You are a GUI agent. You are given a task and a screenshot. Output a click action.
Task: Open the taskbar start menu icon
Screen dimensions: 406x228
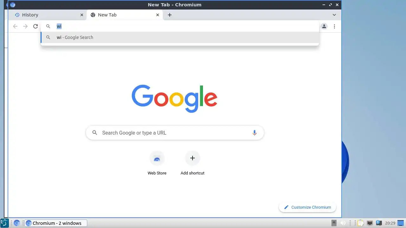point(5,223)
